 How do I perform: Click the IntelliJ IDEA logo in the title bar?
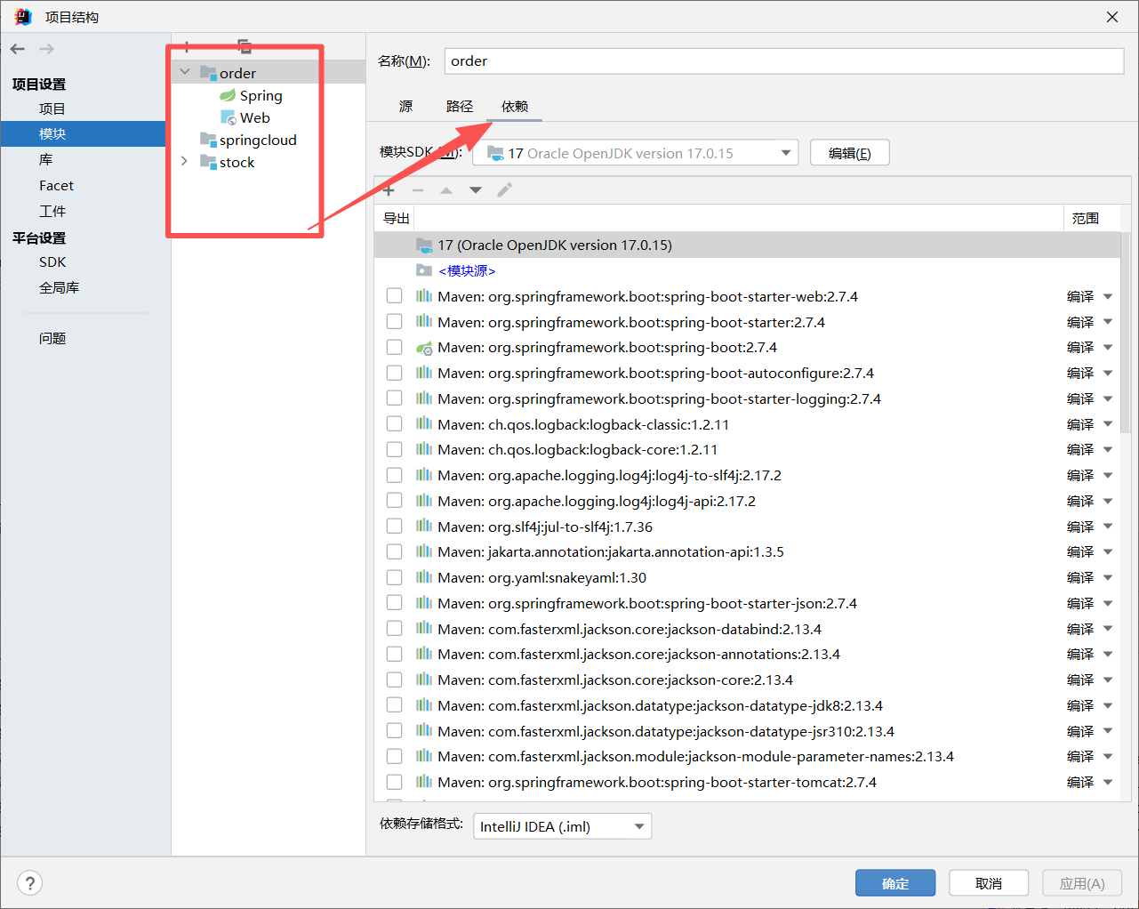(23, 17)
